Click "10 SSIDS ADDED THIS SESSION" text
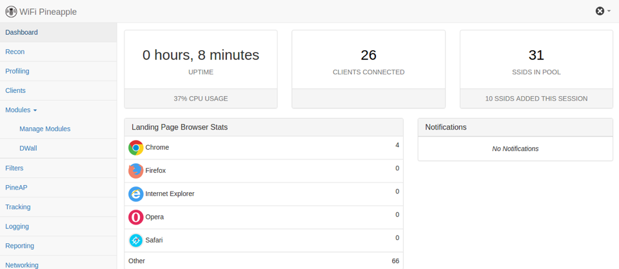 (x=536, y=98)
